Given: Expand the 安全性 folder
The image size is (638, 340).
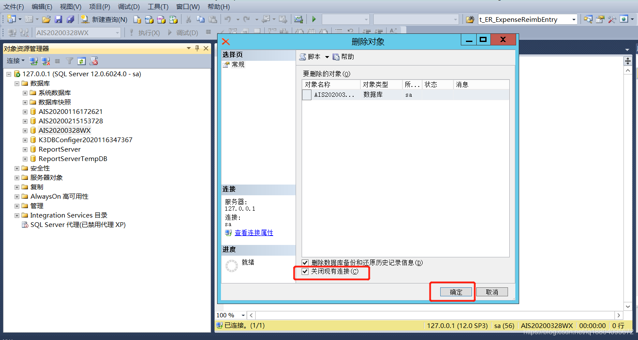Looking at the screenshot, I should tap(17, 168).
